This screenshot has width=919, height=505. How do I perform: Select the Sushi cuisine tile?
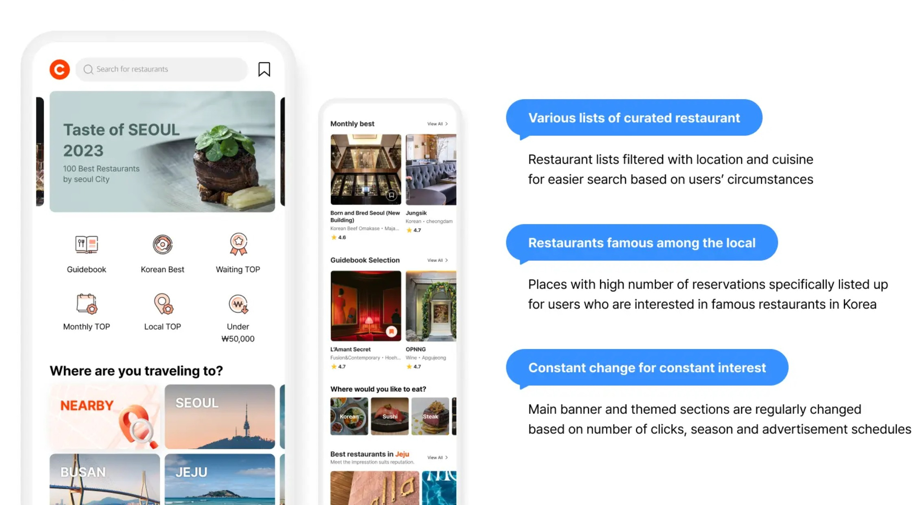pyautogui.click(x=390, y=416)
